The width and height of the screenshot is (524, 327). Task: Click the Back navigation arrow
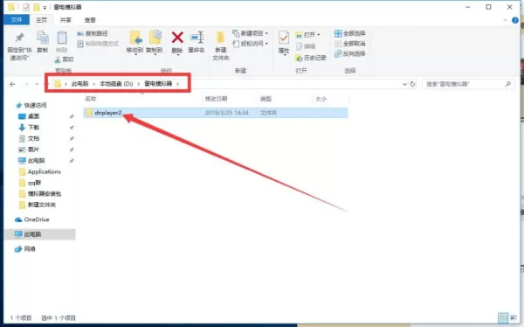(13, 84)
